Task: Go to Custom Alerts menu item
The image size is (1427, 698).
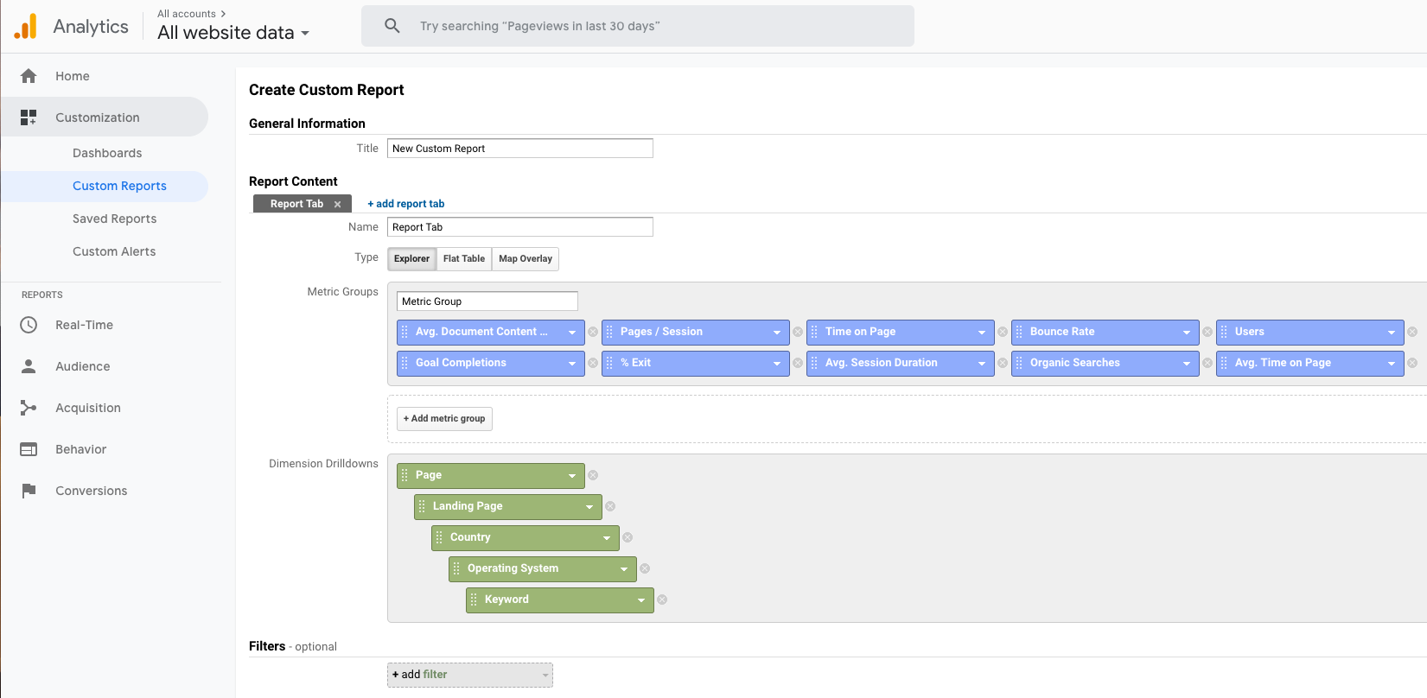Action: coord(114,251)
